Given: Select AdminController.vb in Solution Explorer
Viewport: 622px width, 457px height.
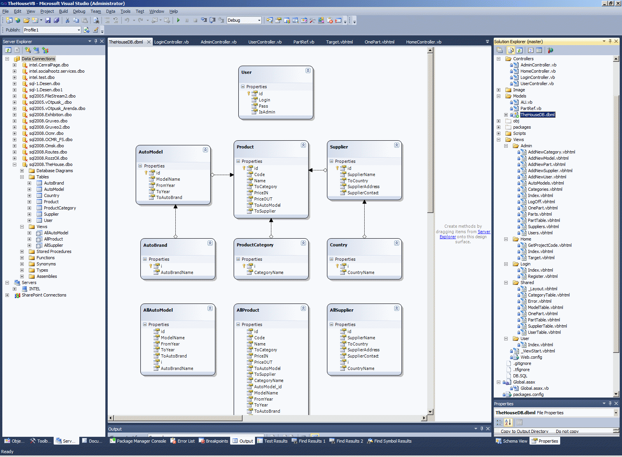Looking at the screenshot, I should click(538, 65).
